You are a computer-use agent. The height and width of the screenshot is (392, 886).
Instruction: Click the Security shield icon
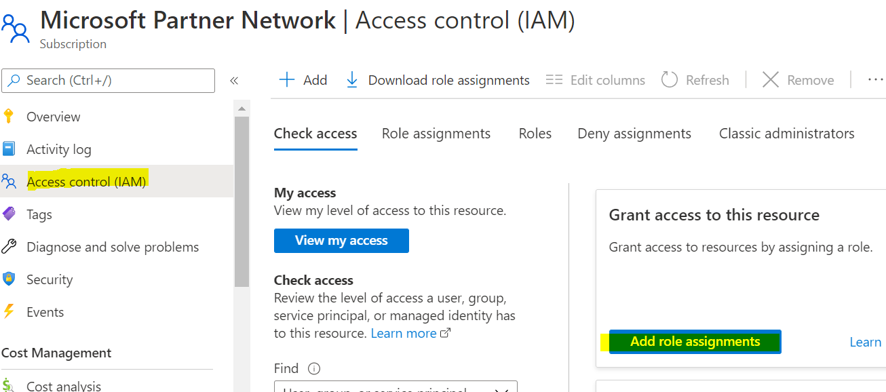9,279
